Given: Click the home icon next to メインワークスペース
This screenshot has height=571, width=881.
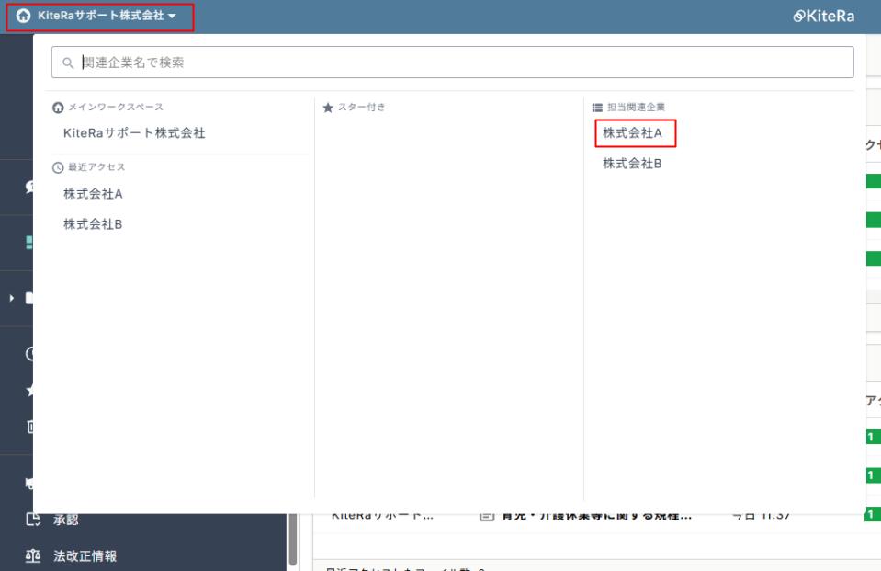Looking at the screenshot, I should [58, 108].
